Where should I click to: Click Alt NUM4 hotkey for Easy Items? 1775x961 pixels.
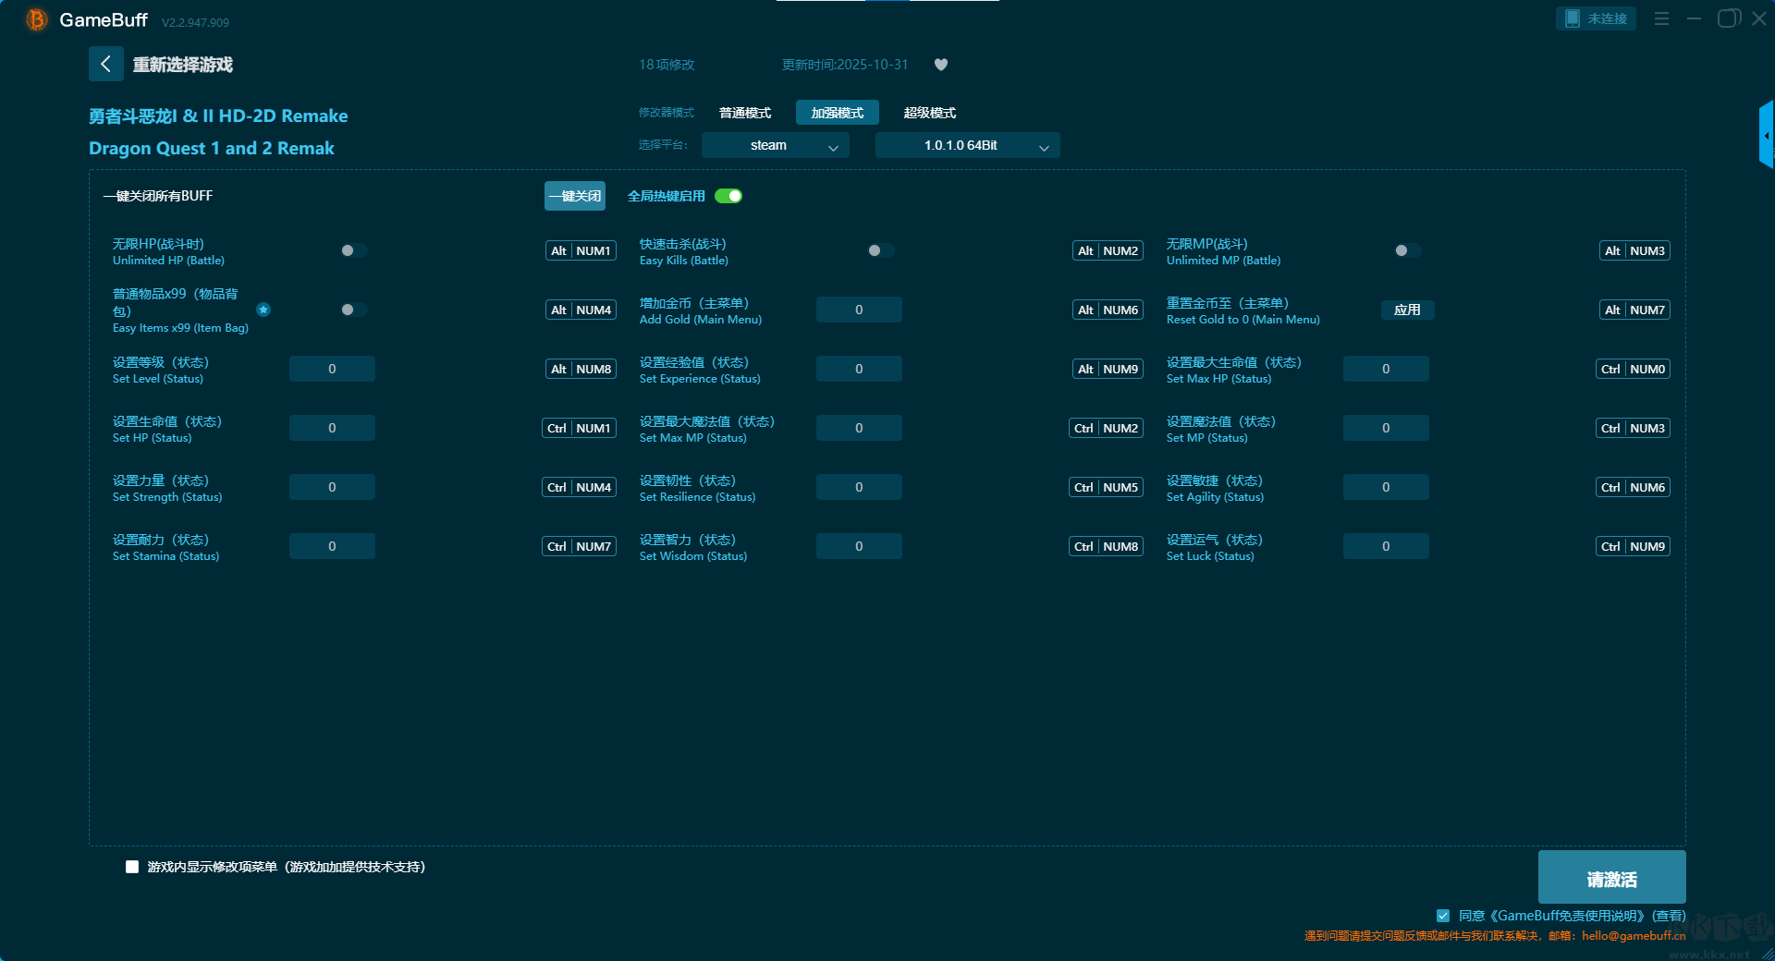(581, 310)
